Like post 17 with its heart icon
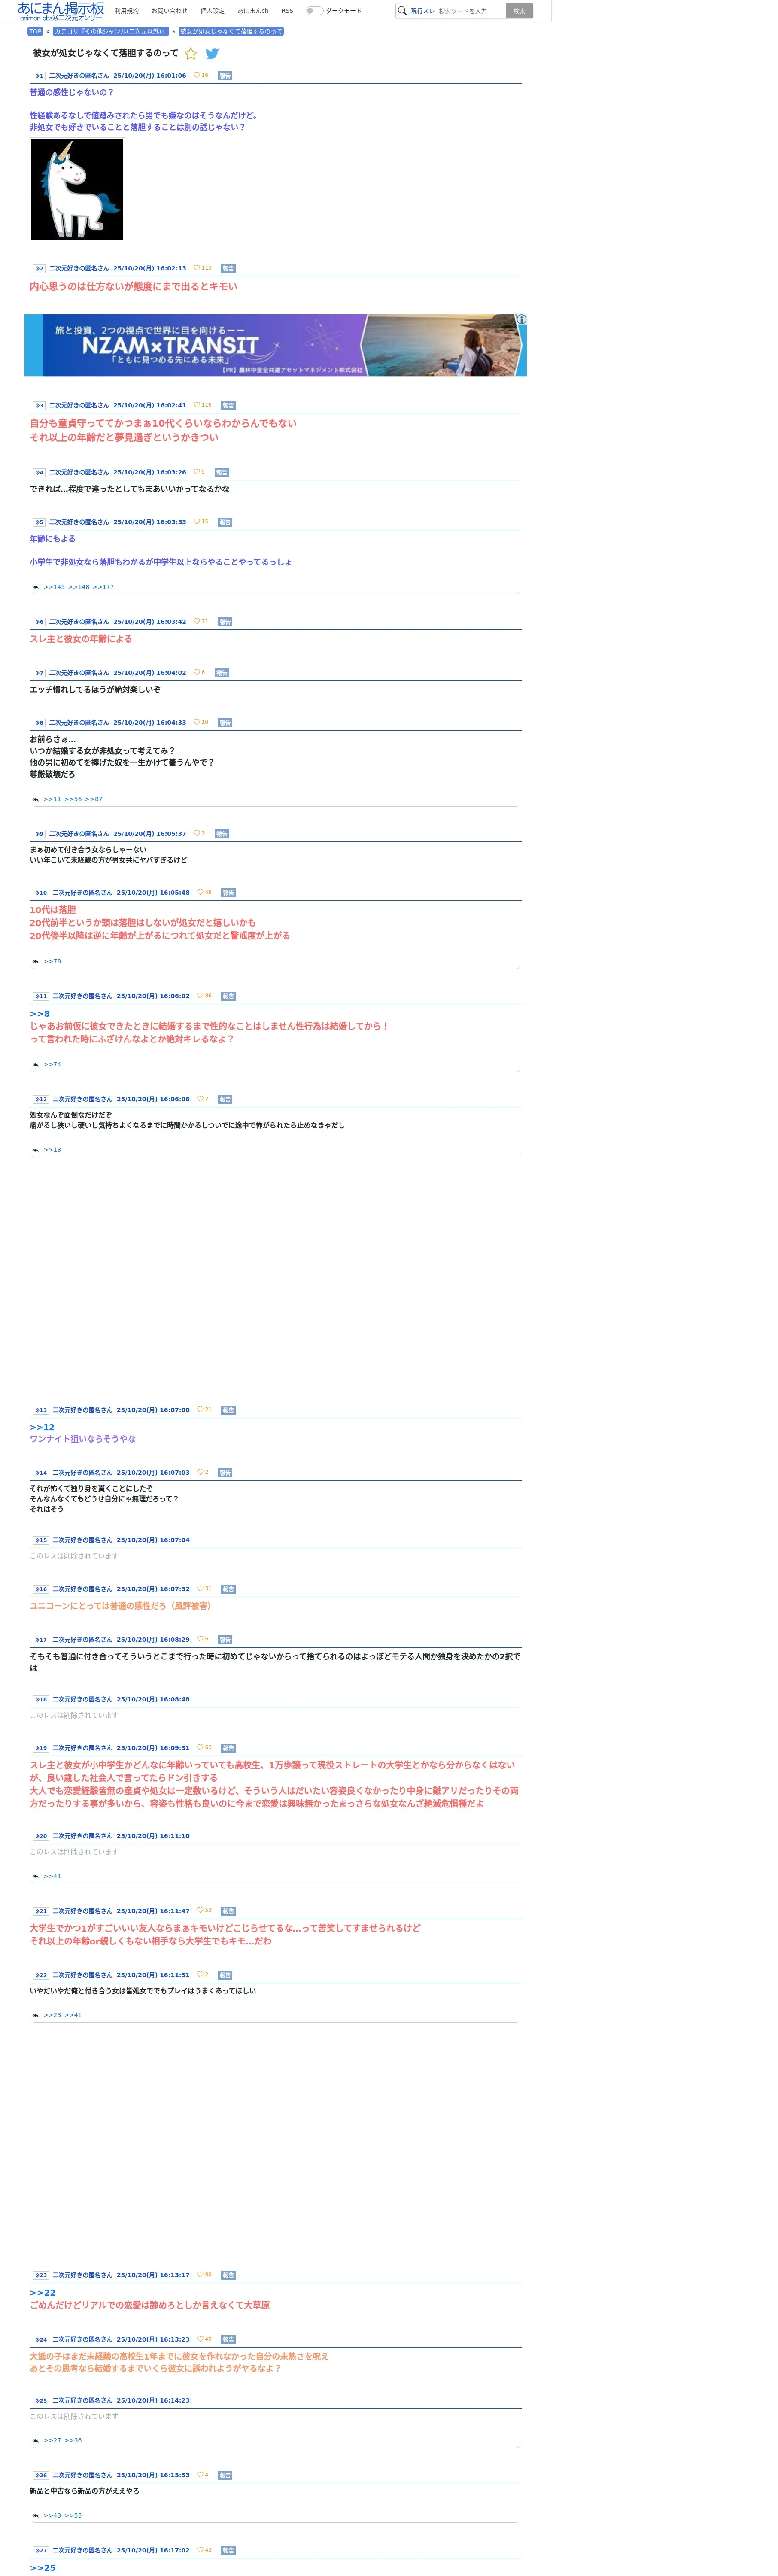Image resolution: width=778 pixels, height=2576 pixels. (x=200, y=1639)
